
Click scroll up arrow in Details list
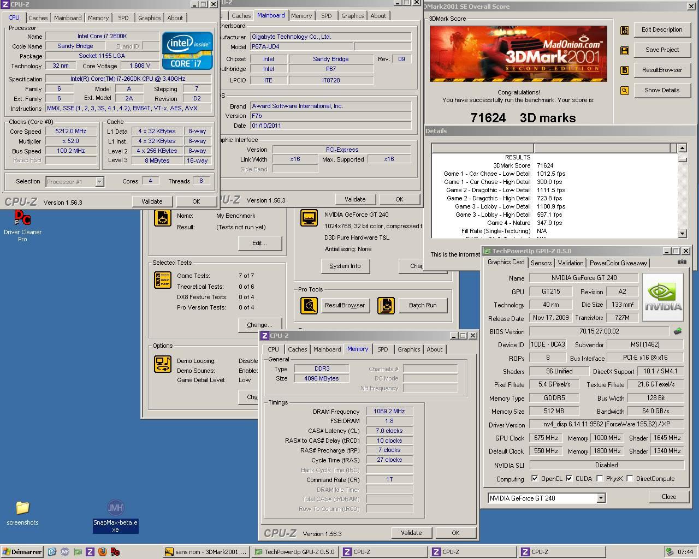tap(682, 148)
